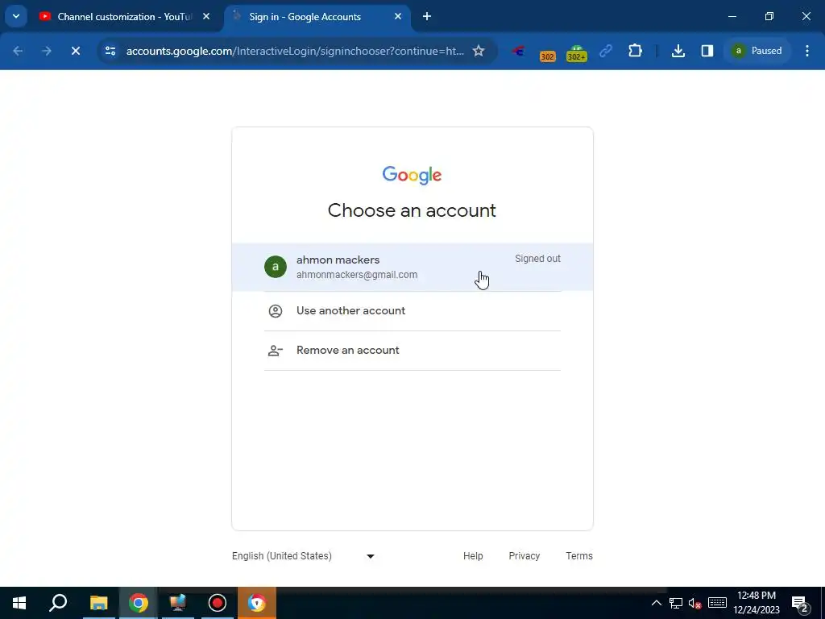This screenshot has height=619, width=825.
Task: Open Chrome three-dot menu
Action: pos(807,51)
